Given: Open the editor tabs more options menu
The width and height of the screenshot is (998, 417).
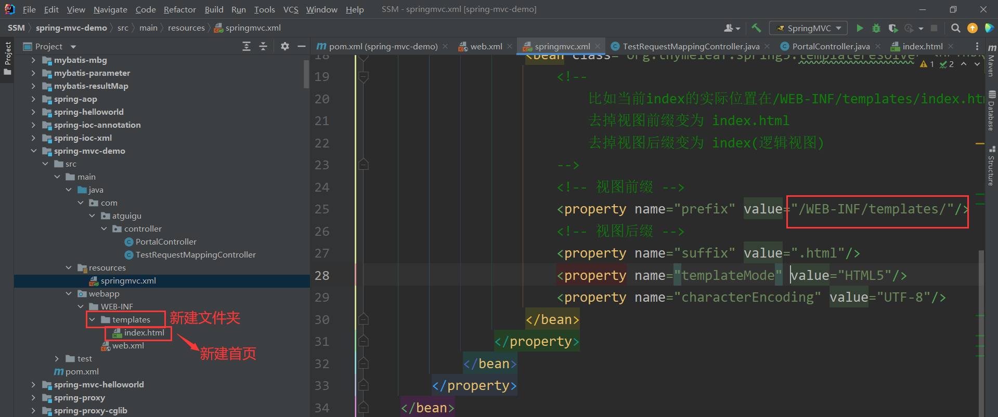Looking at the screenshot, I should [x=977, y=46].
